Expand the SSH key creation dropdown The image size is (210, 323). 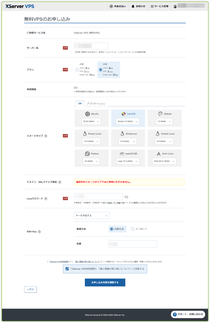point(92,215)
